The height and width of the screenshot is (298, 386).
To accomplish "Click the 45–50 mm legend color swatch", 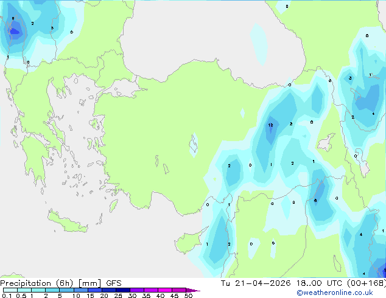I will click(x=179, y=290).
